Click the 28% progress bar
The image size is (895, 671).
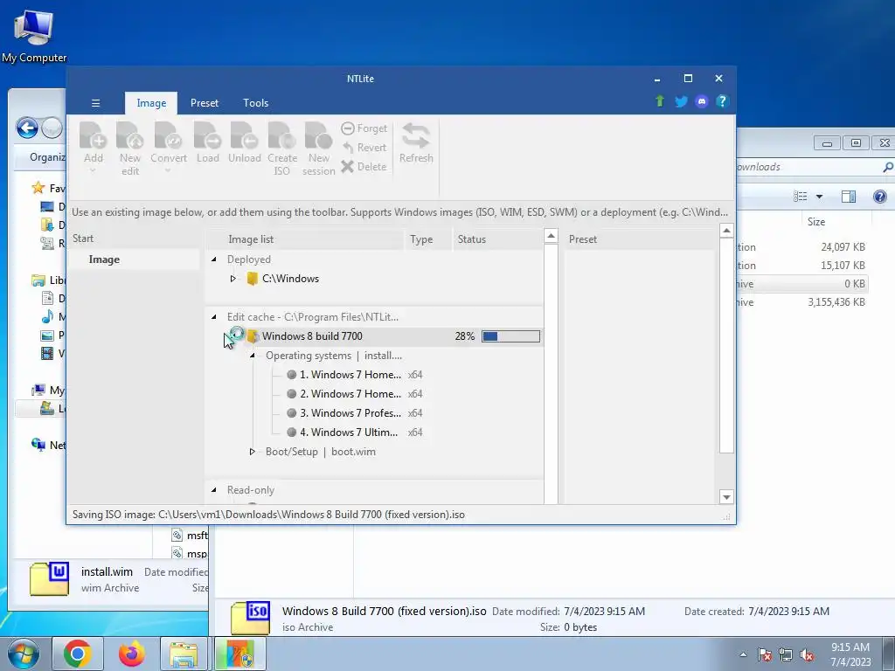point(510,336)
